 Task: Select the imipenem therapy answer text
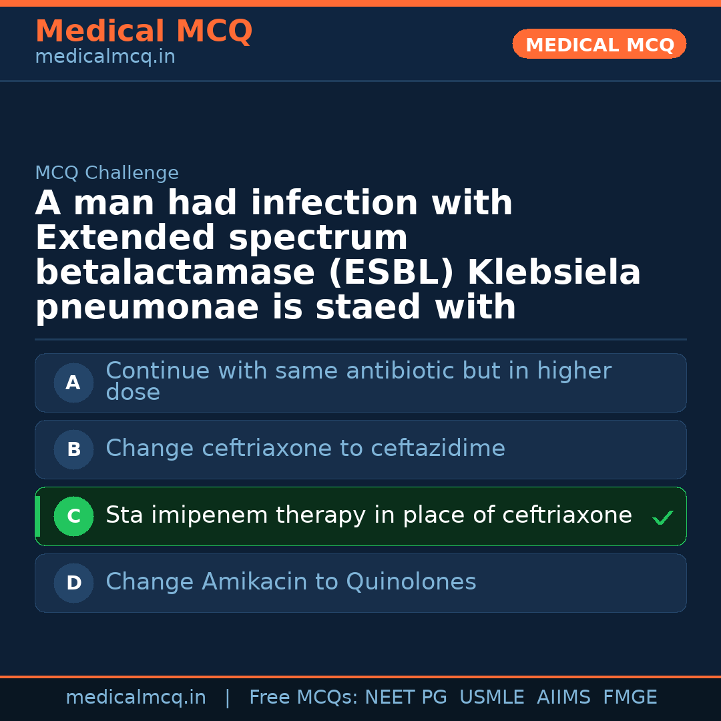coord(369,515)
